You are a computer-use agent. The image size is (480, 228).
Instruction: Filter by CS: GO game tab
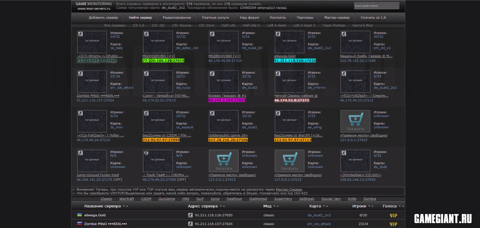click(x=158, y=25)
